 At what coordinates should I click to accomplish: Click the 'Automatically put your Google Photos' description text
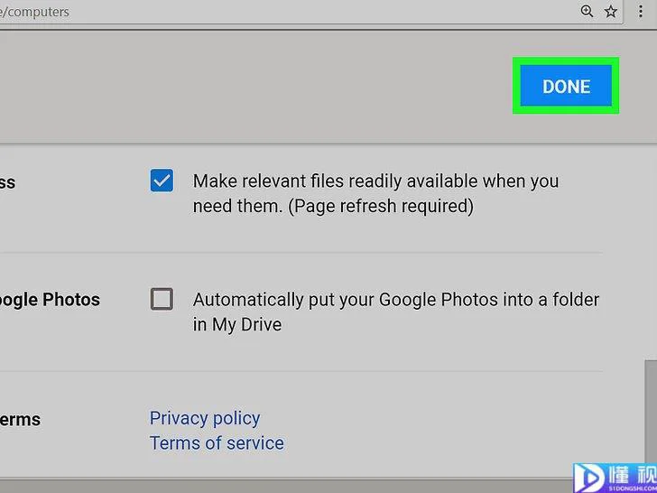[x=396, y=312]
